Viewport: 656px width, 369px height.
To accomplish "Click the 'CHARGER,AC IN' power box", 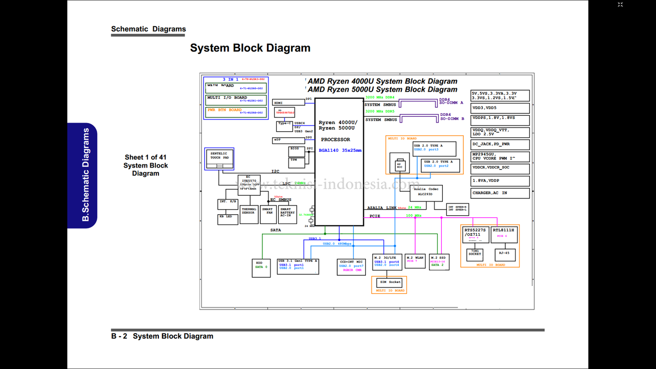I will pos(501,193).
